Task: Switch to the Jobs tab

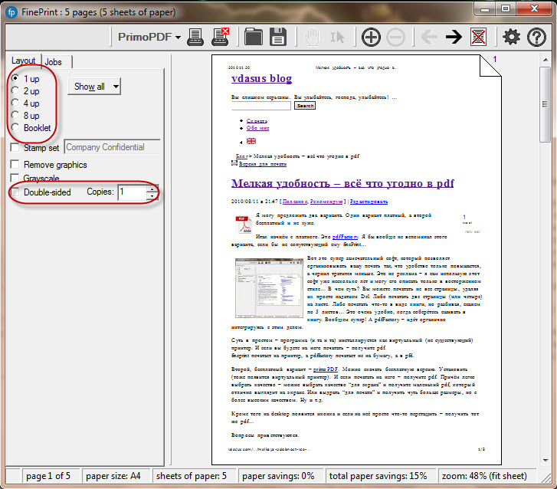Action: pos(54,62)
